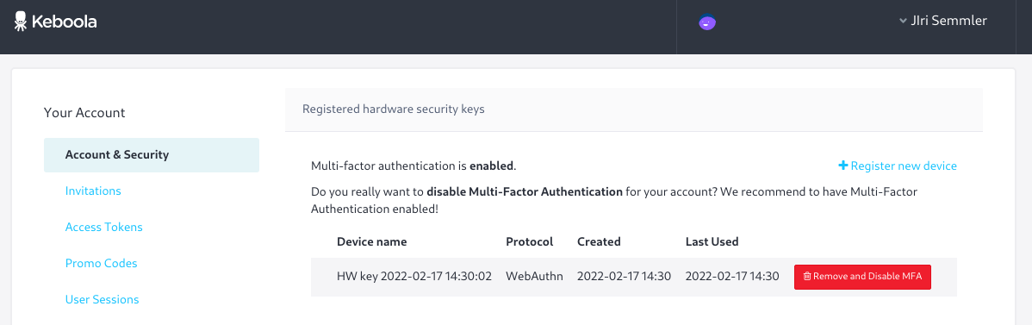Expand the chevron beside Jiri Semmler

(x=903, y=21)
